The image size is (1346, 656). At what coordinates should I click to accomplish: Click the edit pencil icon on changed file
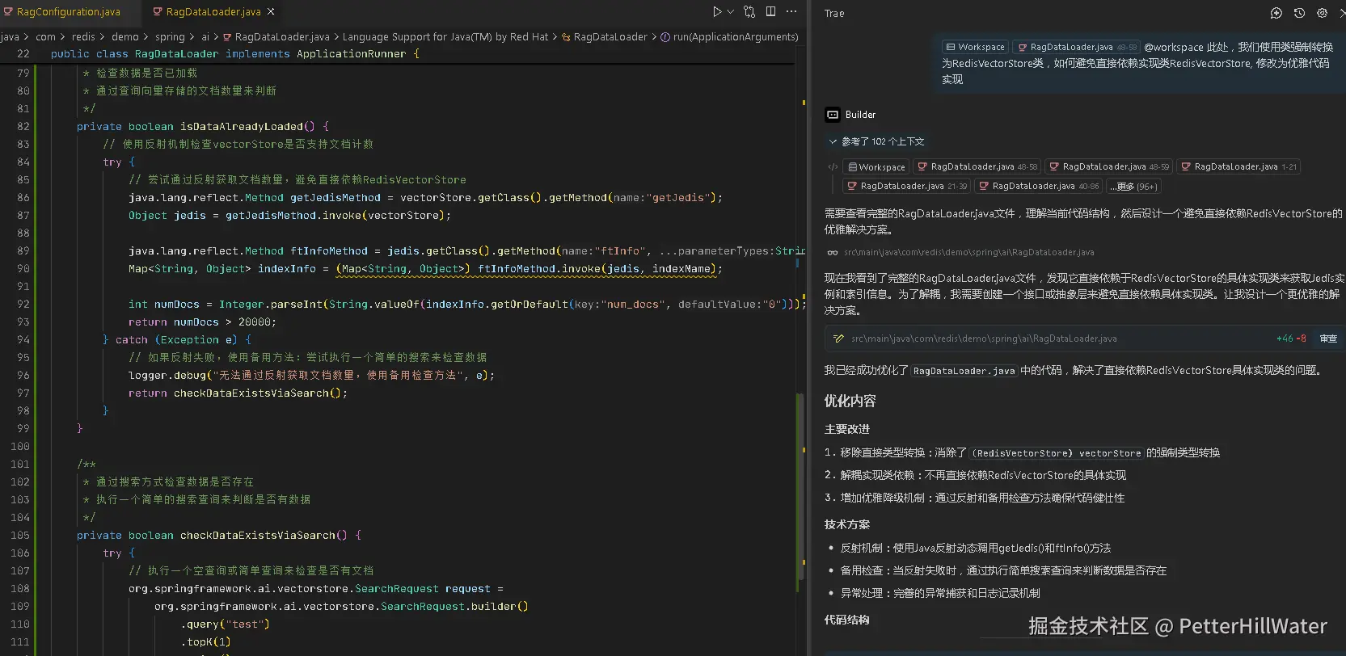(x=838, y=339)
